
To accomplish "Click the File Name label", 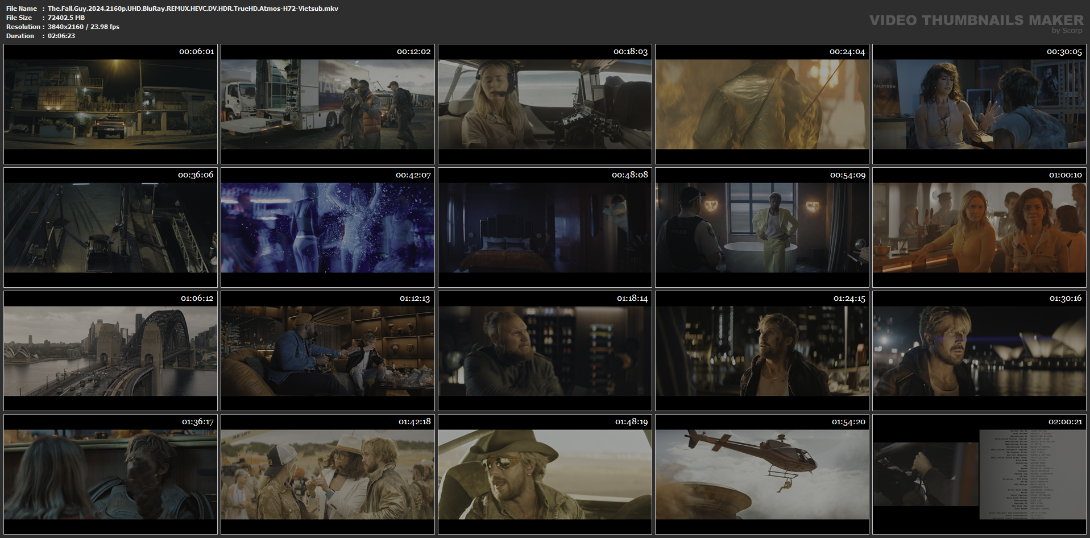I will [22, 9].
